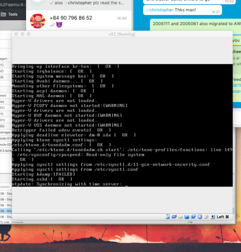Viewport: 241px width, 252px height.
Task: Click the virtualization features chip icon
Action: click(200, 217)
